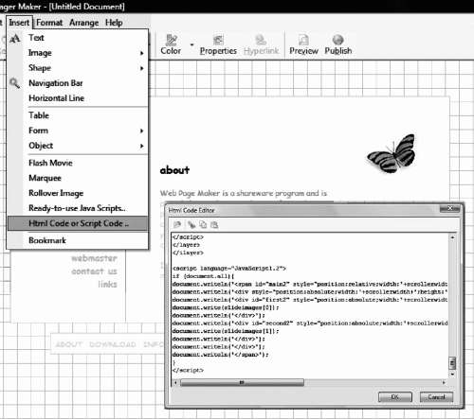Click the vertical scrollbar down arrow in code editor
The height and width of the screenshot is (419, 474).
[x=452, y=374]
